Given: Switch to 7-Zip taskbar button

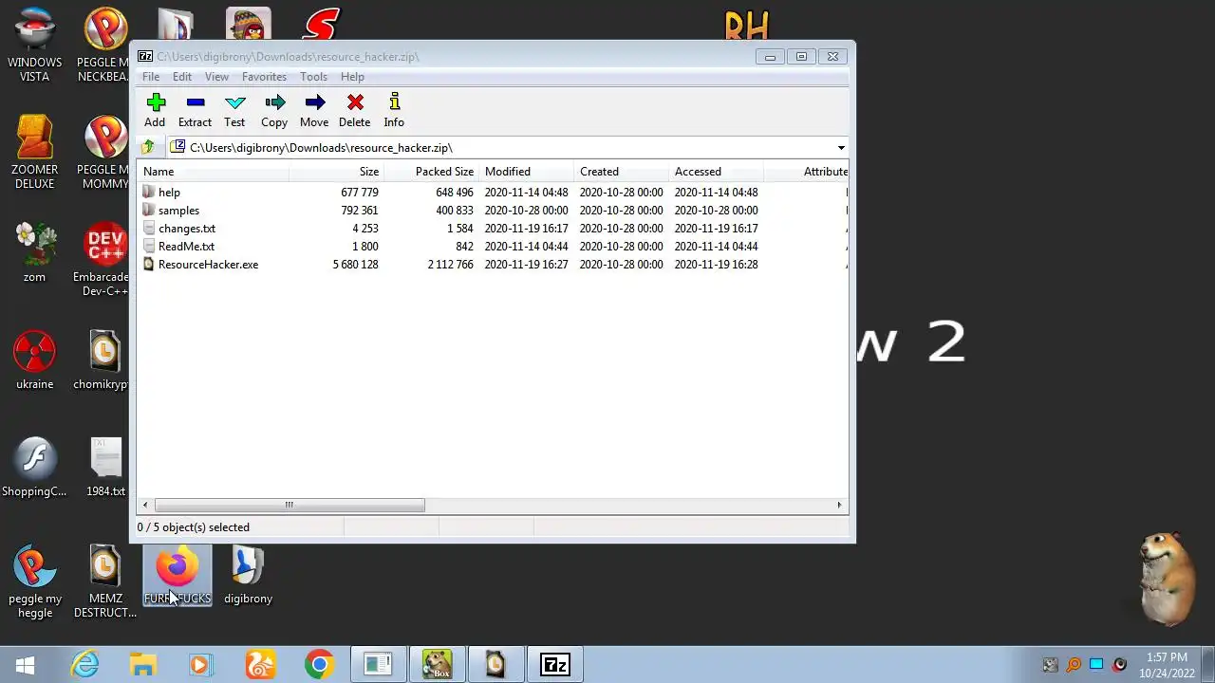Looking at the screenshot, I should point(554,665).
